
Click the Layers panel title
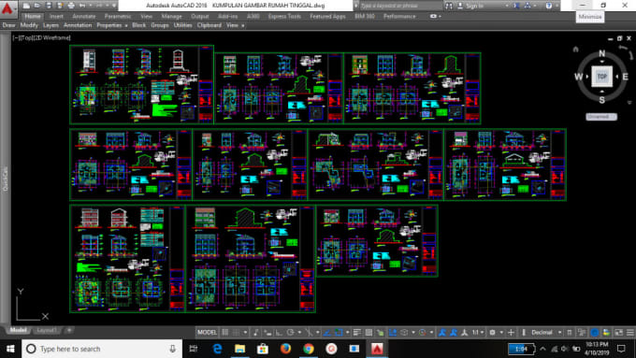click(51, 25)
